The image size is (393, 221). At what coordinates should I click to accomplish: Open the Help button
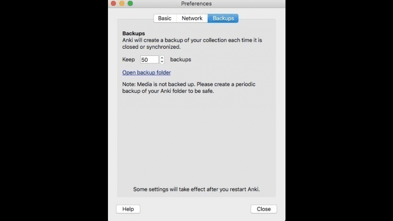pos(128,209)
